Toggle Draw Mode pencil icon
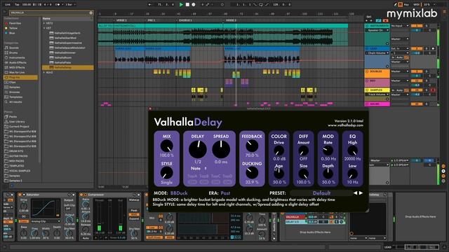The height and width of the screenshot is (252, 449). coord(395,5)
